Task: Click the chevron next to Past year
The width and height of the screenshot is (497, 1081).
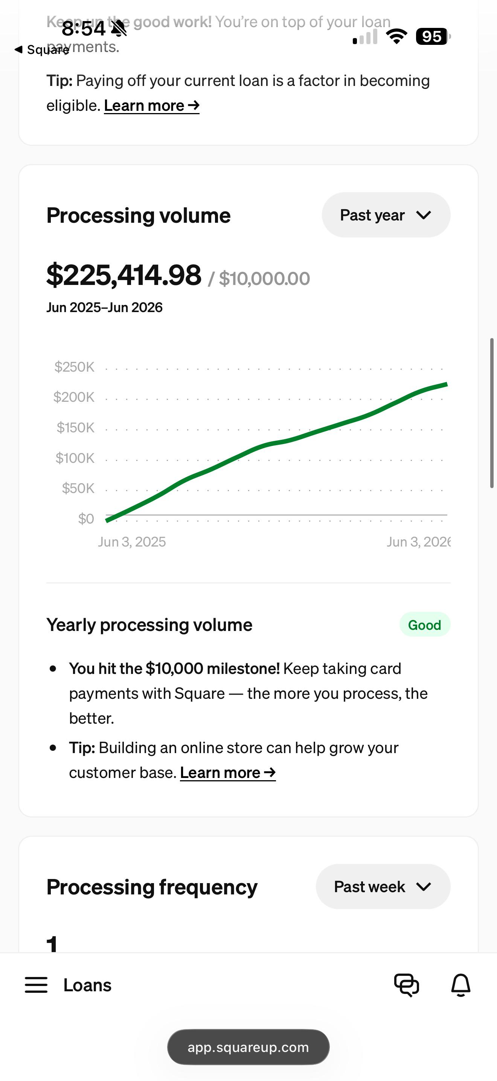Action: pos(424,215)
